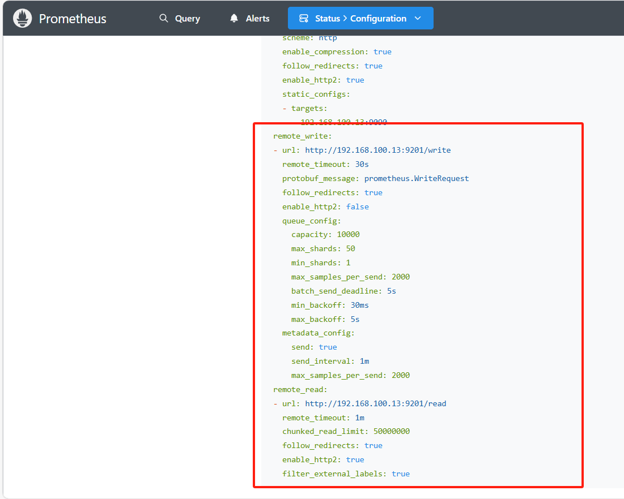Viewport: 624px width, 499px height.
Task: Open the Status > Configuration menu
Action: tap(360, 18)
